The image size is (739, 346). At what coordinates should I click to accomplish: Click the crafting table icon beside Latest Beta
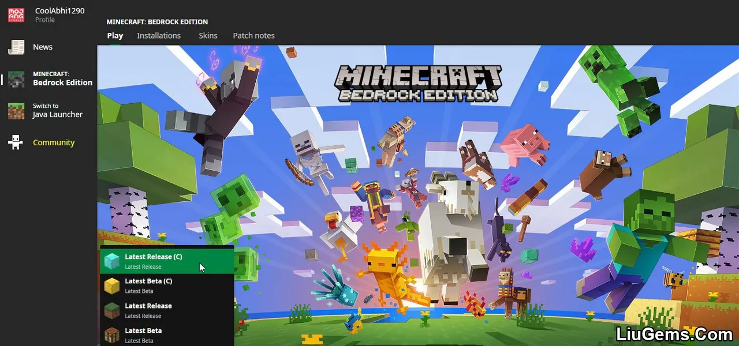[x=111, y=335]
